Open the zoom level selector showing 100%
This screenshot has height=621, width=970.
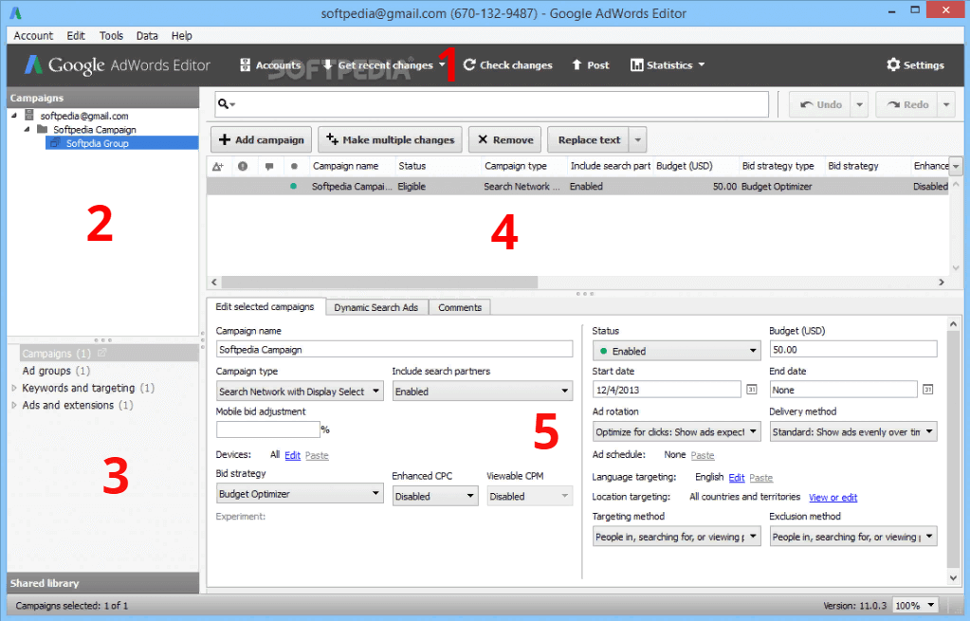click(913, 605)
